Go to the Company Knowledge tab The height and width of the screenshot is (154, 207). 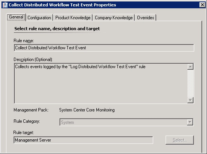pos(114,18)
